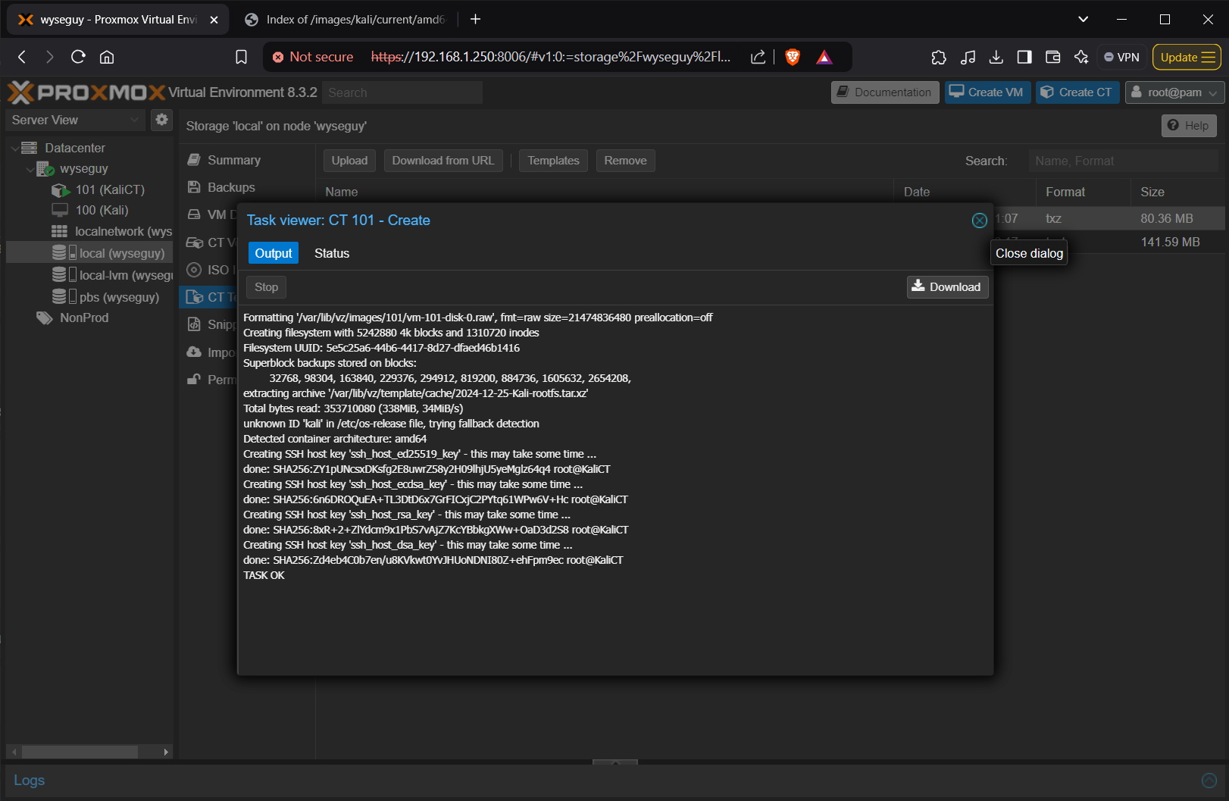Click the Upload button
Screen dimensions: 1229x801
(349, 161)
